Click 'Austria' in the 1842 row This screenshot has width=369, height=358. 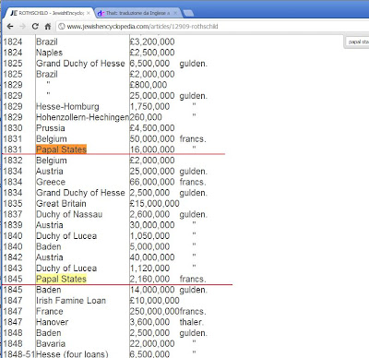(50, 257)
